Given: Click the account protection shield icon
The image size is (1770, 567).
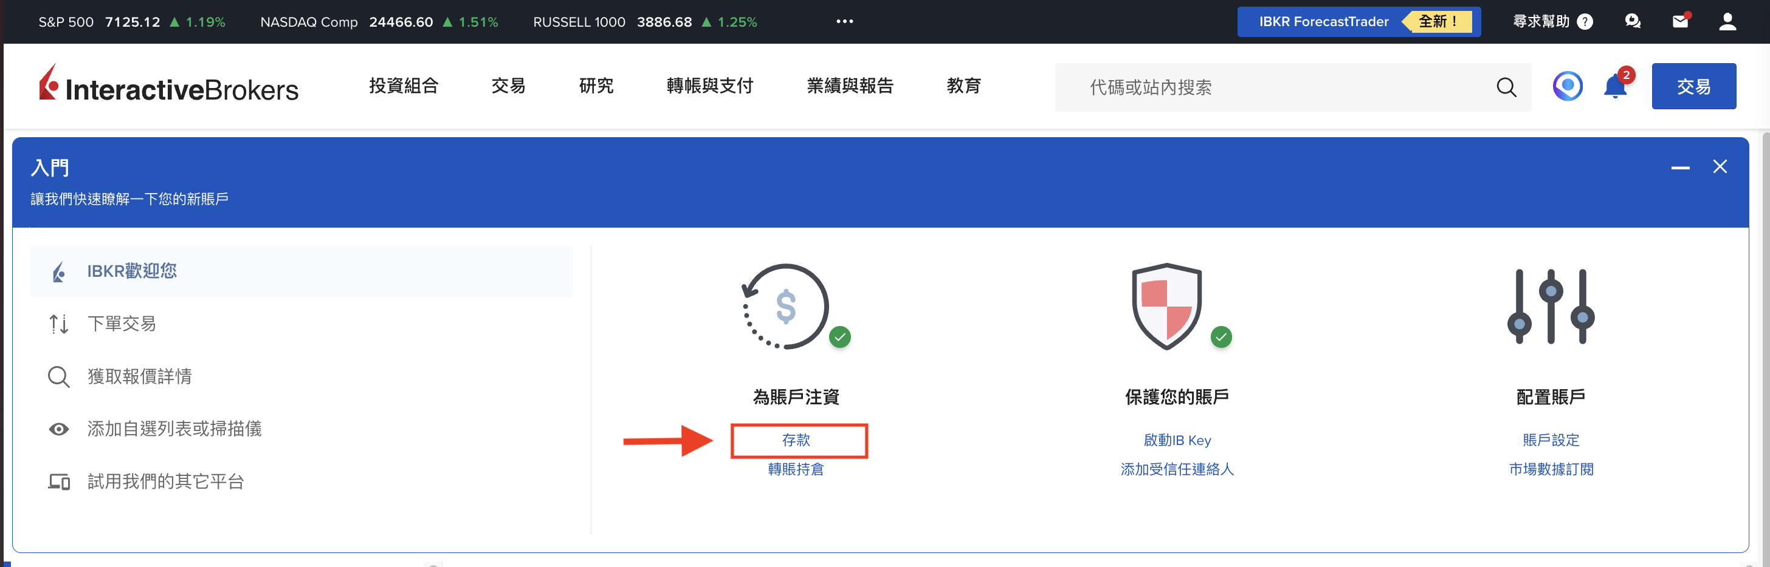Looking at the screenshot, I should point(1166,306).
